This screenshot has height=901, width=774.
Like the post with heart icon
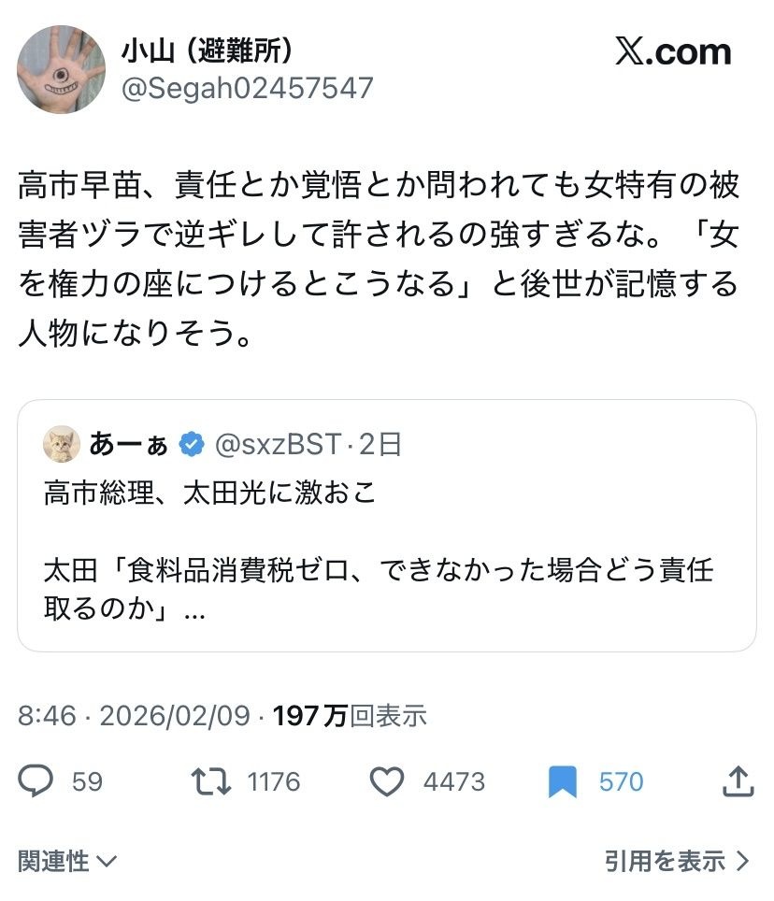387,781
